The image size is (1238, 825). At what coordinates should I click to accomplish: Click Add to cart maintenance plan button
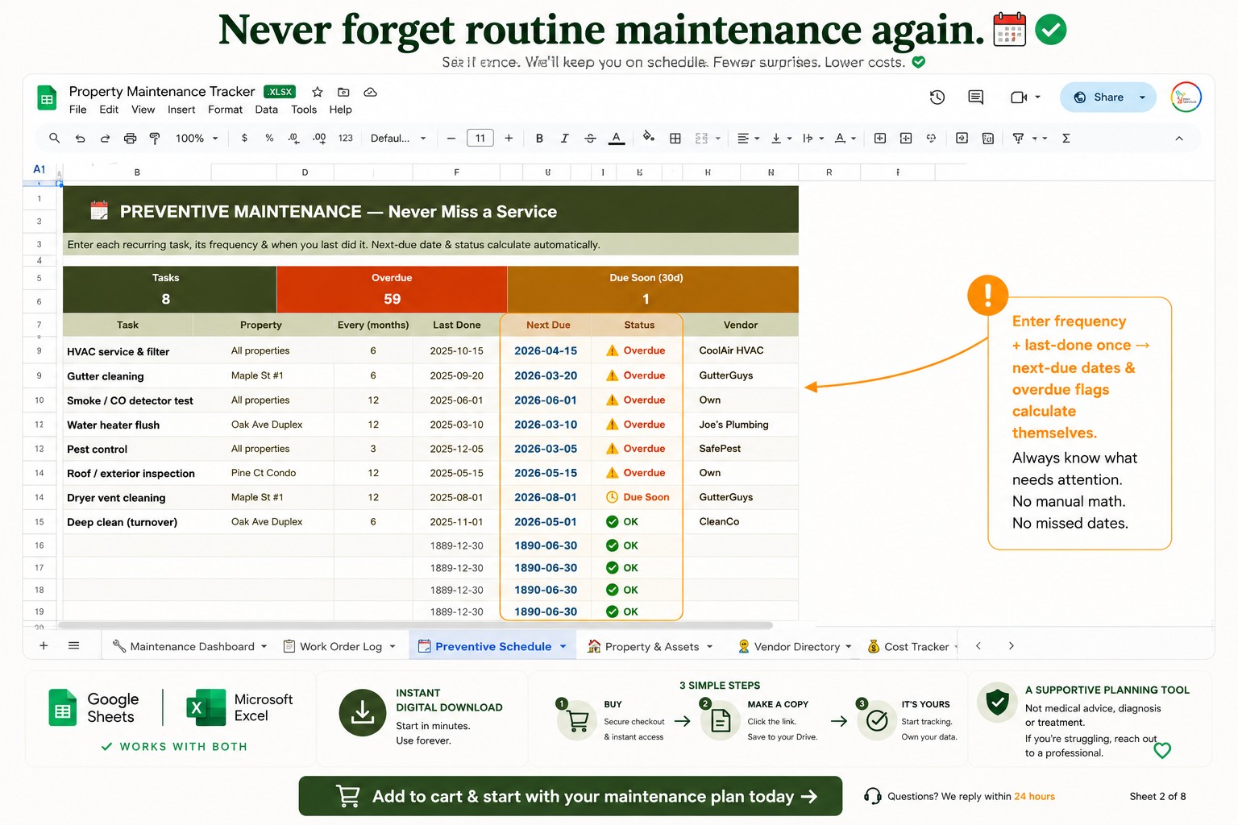[571, 796]
